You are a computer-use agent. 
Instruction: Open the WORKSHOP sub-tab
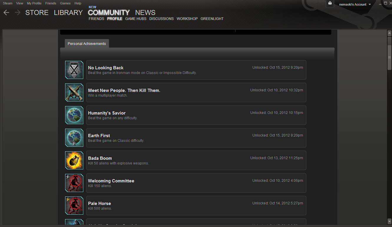pos(187,19)
